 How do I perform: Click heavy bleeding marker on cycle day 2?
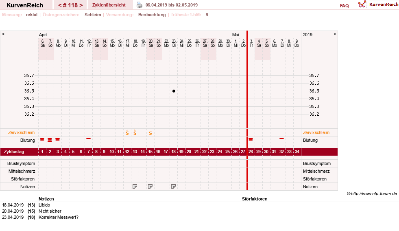[50, 140]
